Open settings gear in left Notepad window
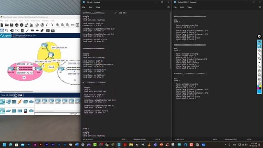Image resolution: width=263 pixels, height=148 pixels. coord(168,7)
